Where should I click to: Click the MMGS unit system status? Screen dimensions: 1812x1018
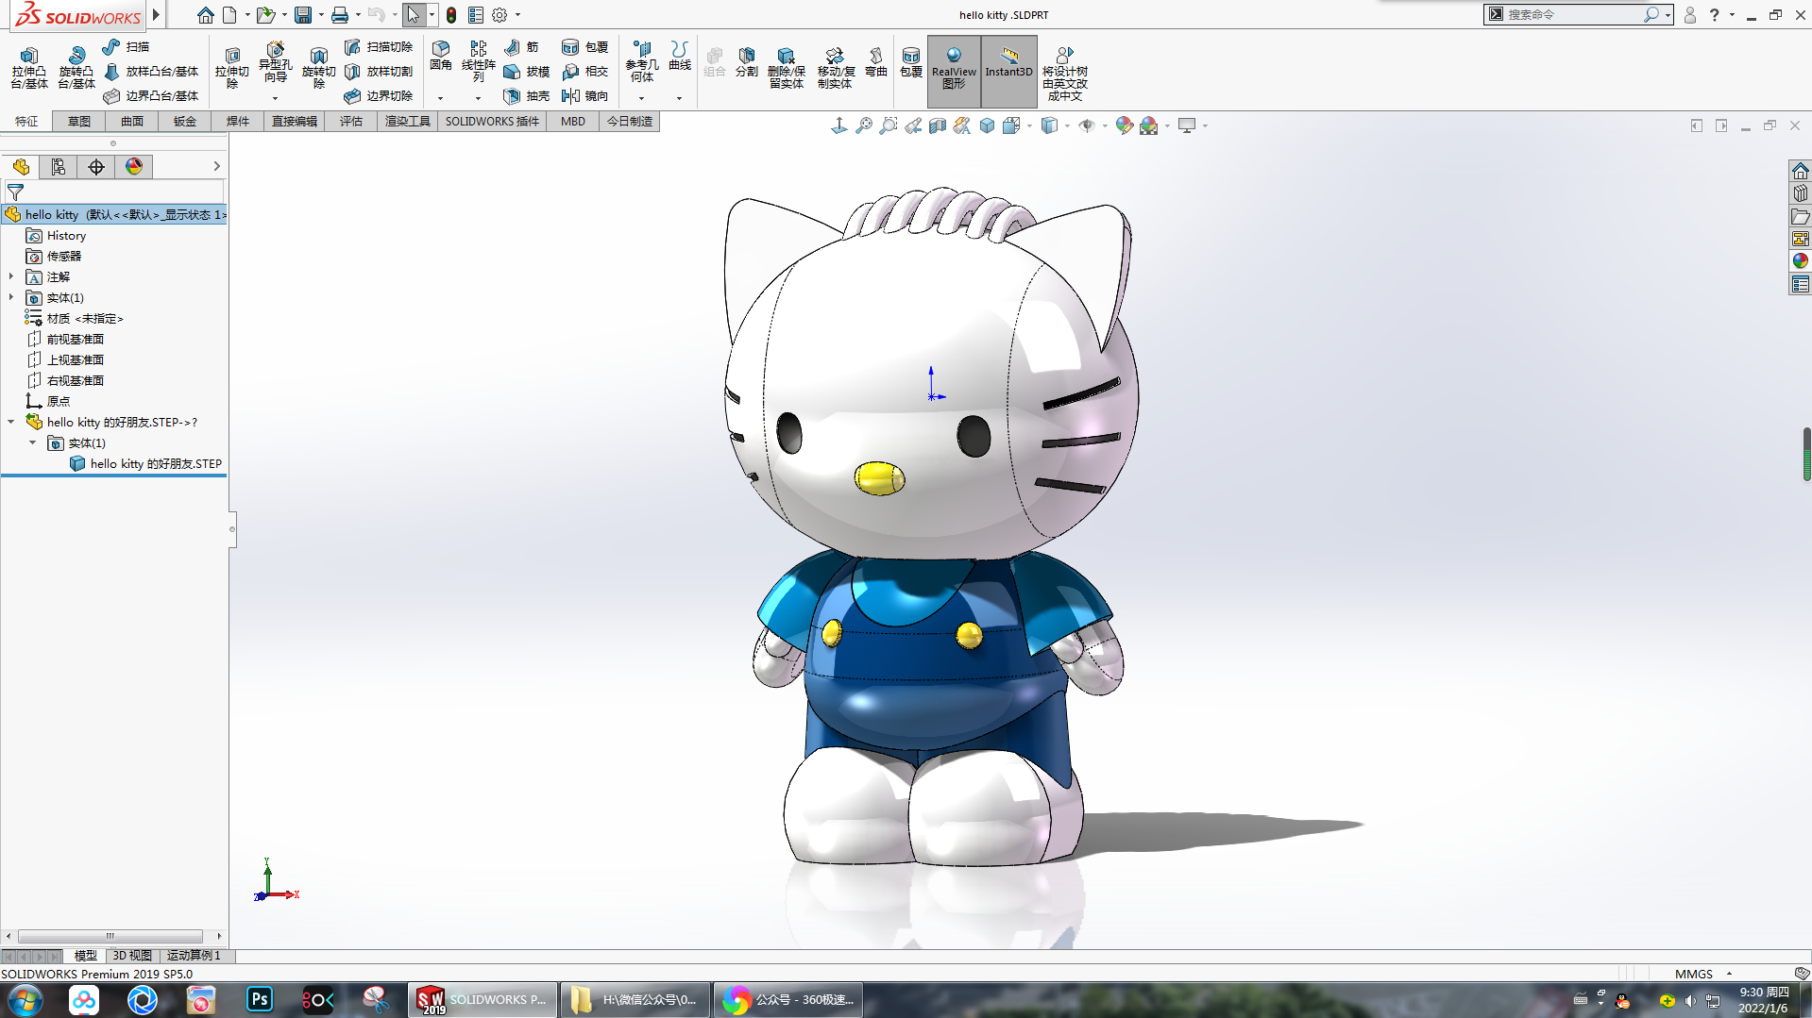coord(1694,974)
